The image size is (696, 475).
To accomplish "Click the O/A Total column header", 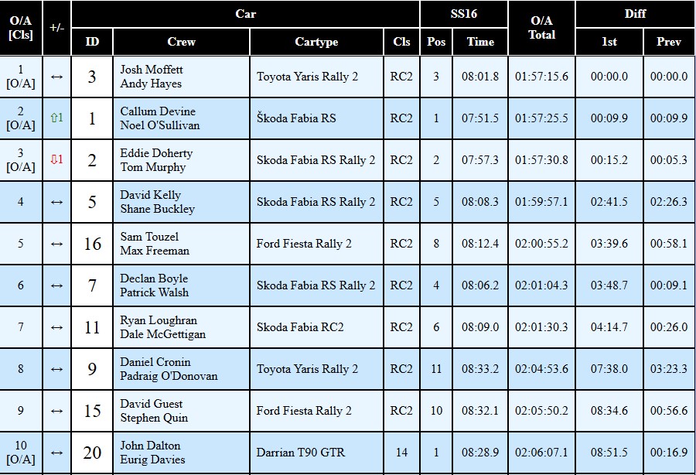I will 541,28.
